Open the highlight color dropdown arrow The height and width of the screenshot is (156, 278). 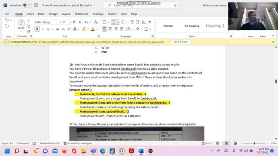coord(88,29)
